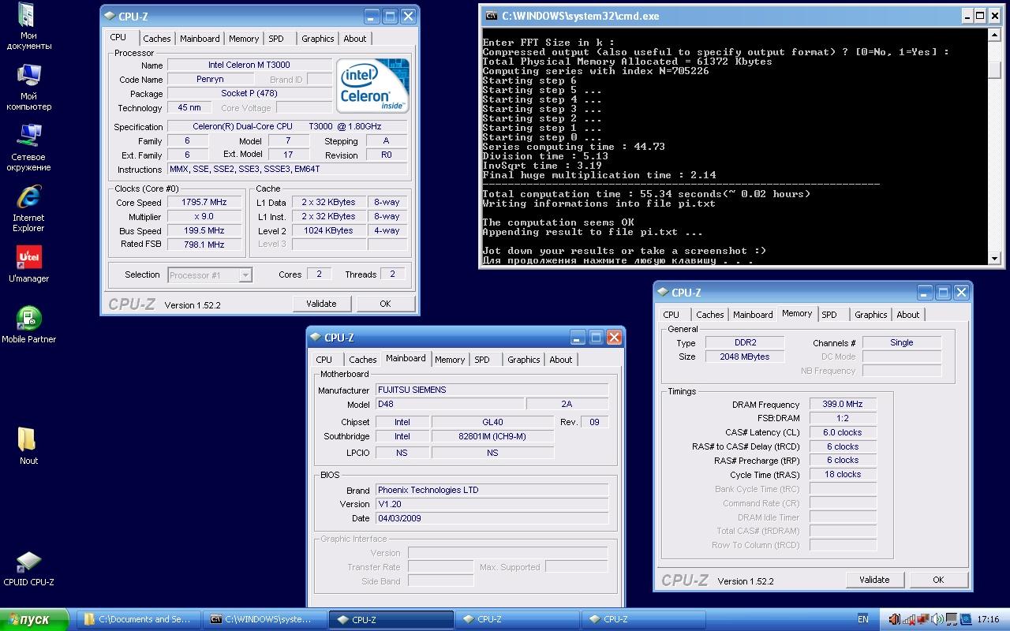
Task: Click the Southbridge value 82801IM (ICH9-M)
Action: [x=492, y=436]
